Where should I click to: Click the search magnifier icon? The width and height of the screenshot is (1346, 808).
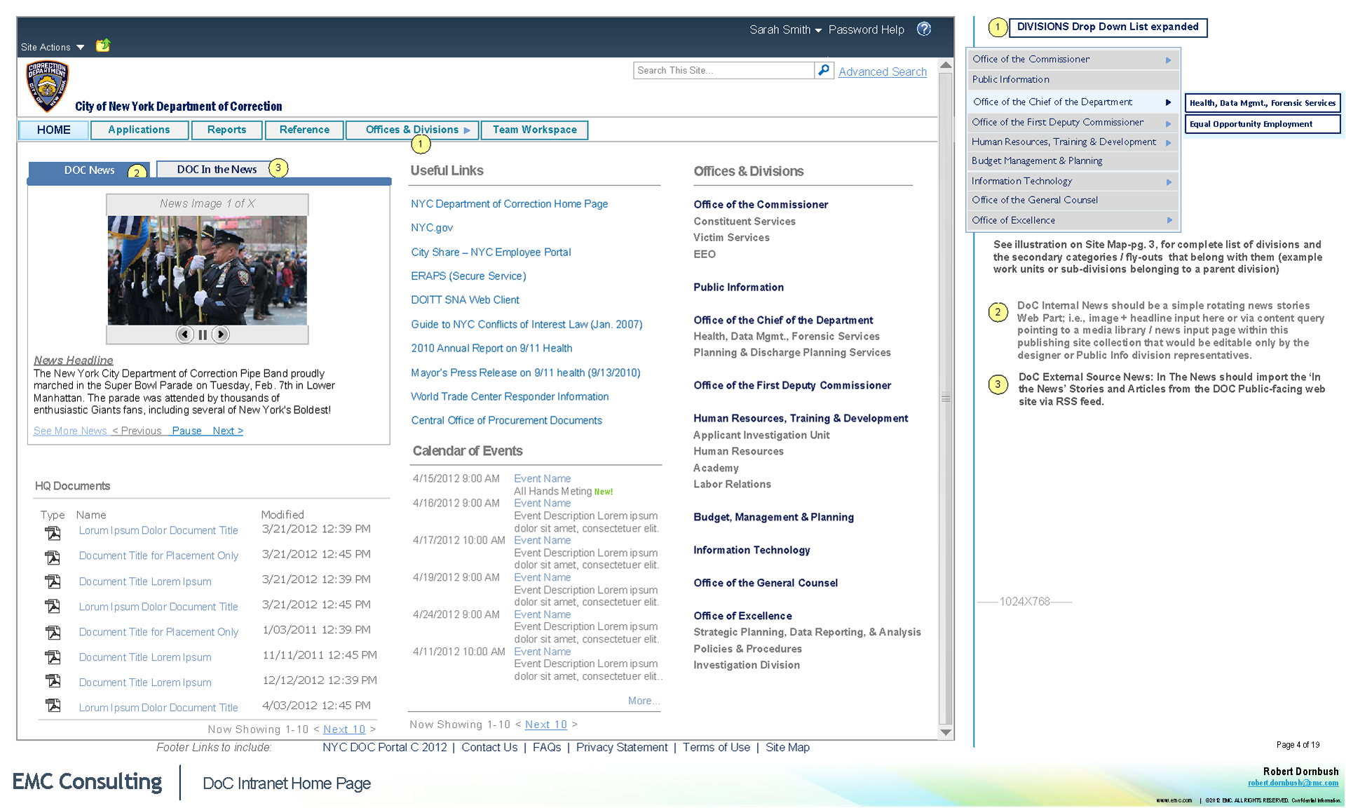click(824, 70)
